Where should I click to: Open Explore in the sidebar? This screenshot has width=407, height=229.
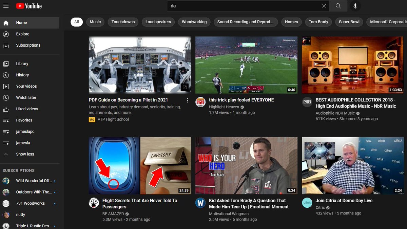(x=30, y=34)
